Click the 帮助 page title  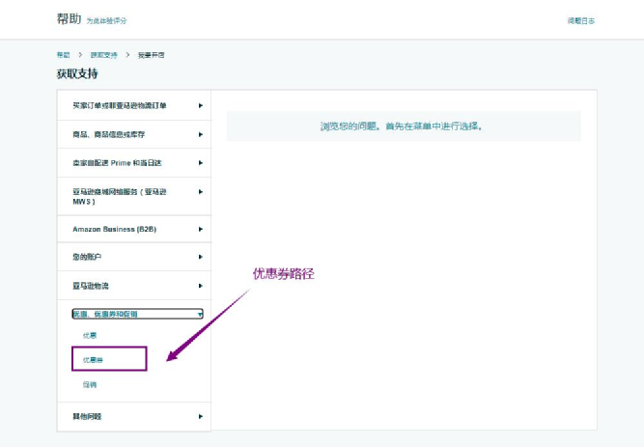pyautogui.click(x=69, y=19)
